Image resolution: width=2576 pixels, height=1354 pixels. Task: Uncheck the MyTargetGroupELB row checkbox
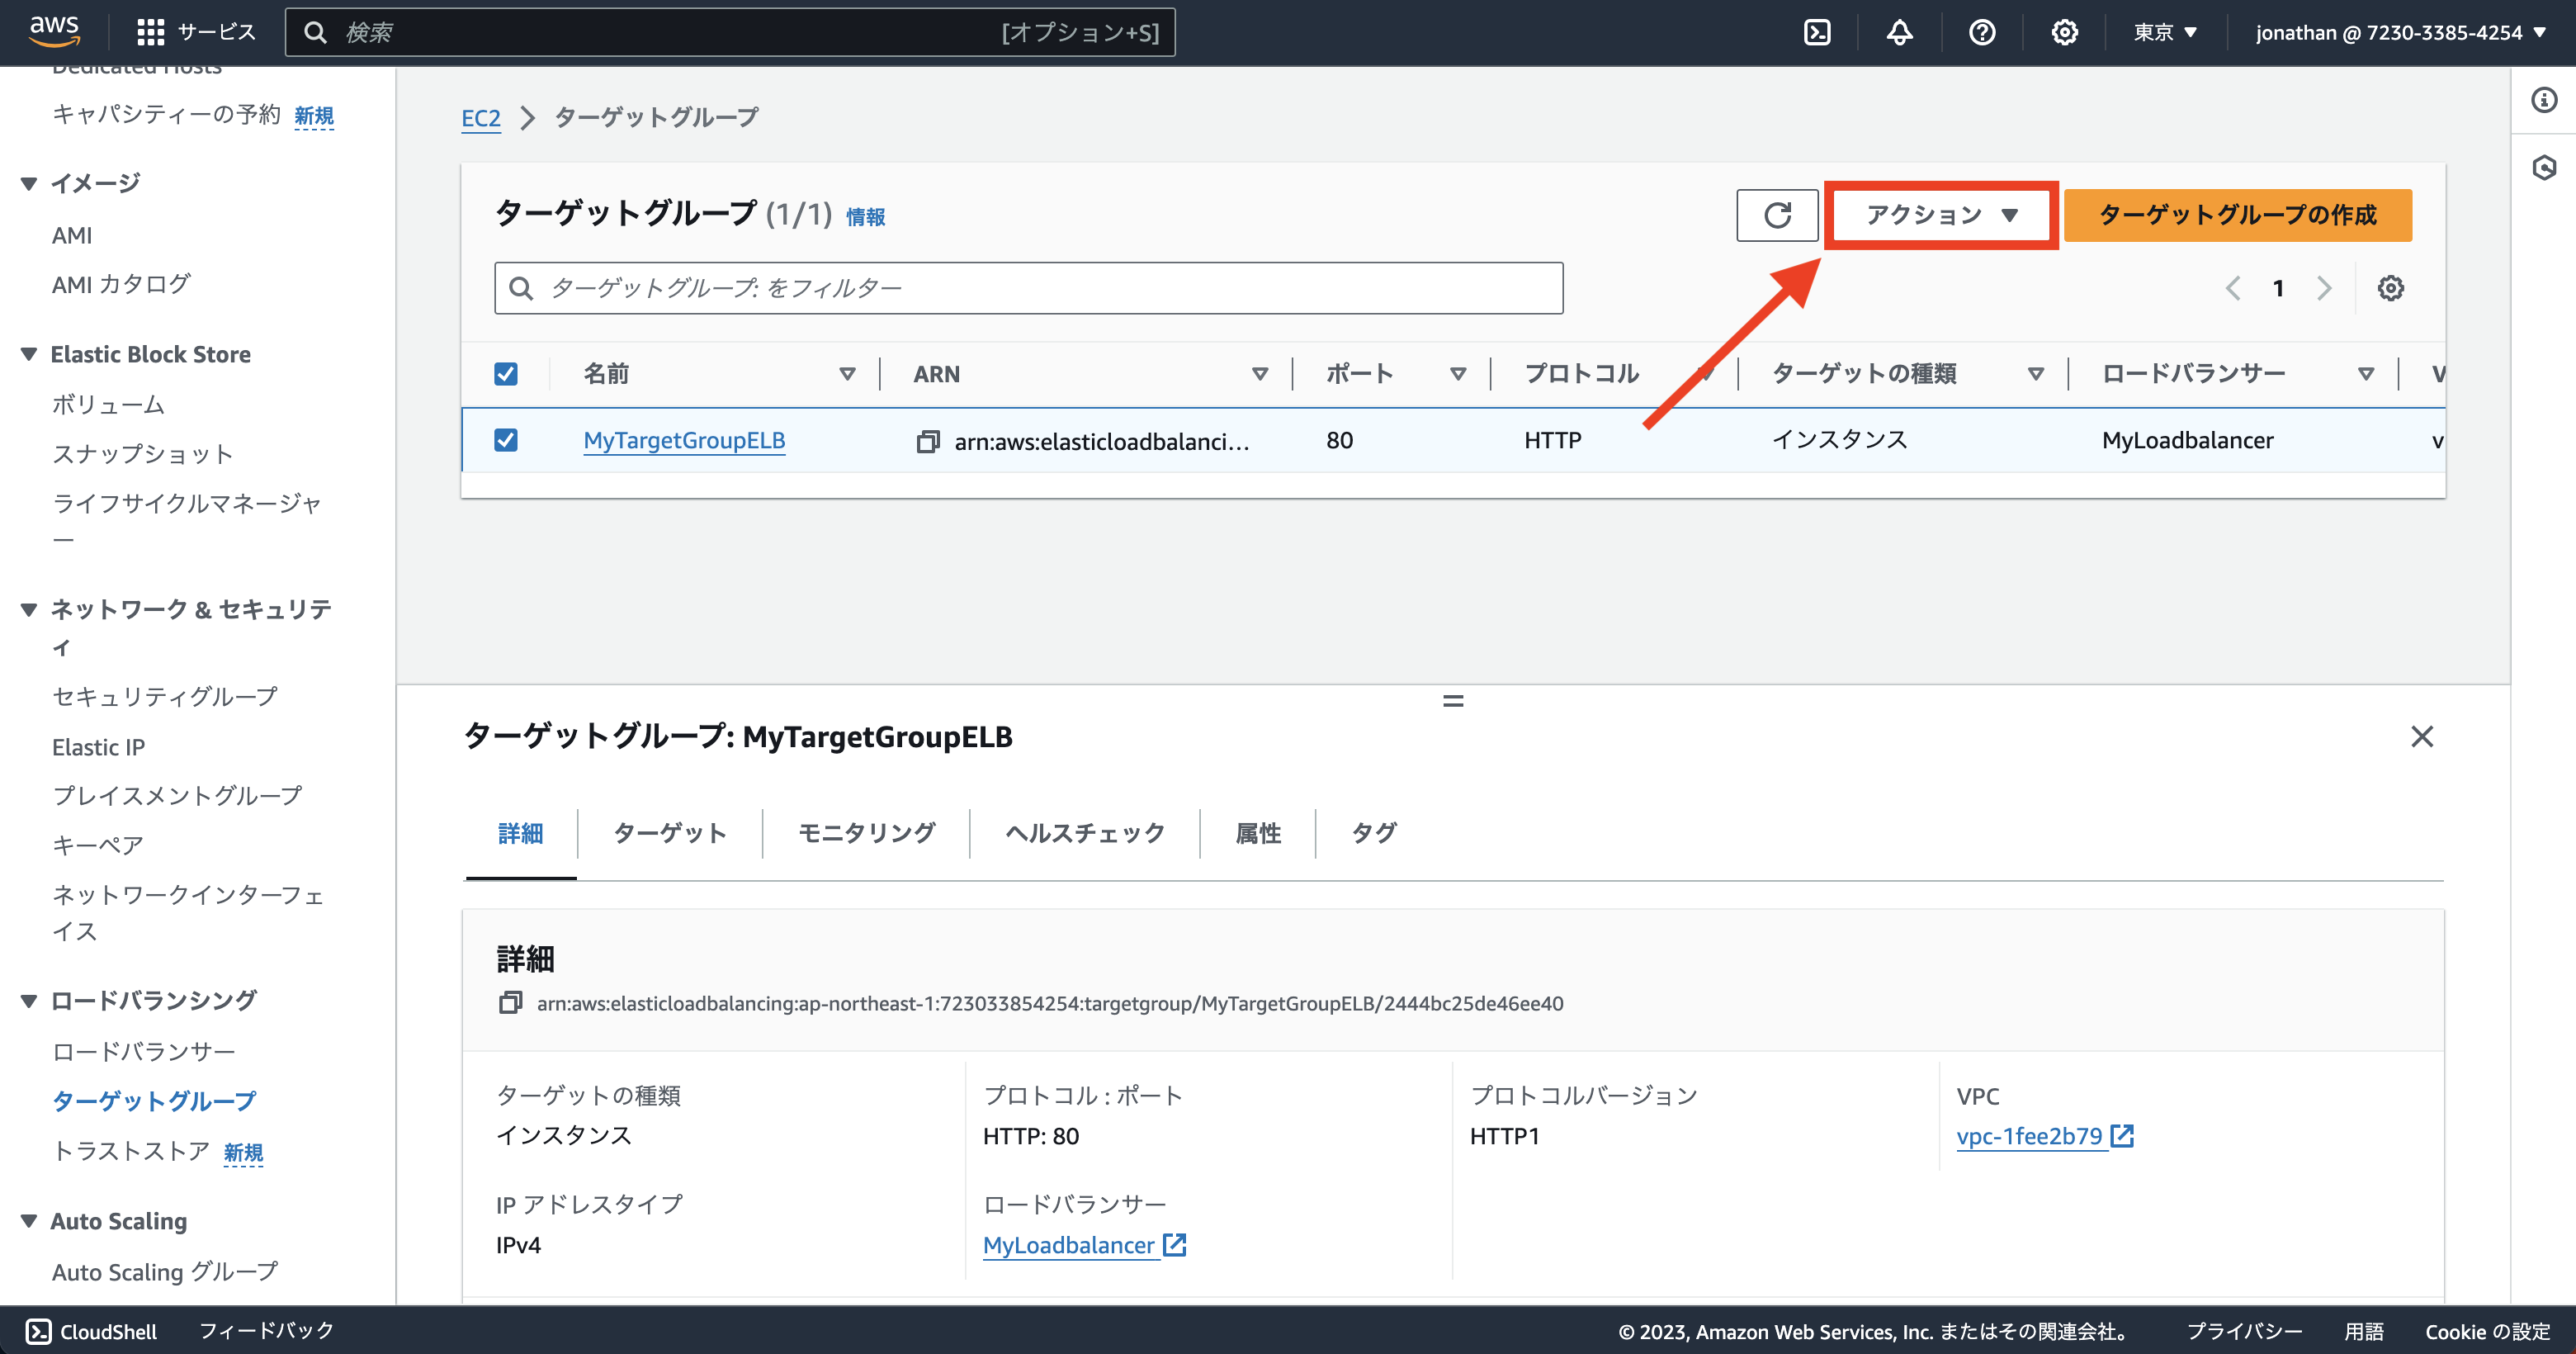click(x=506, y=440)
